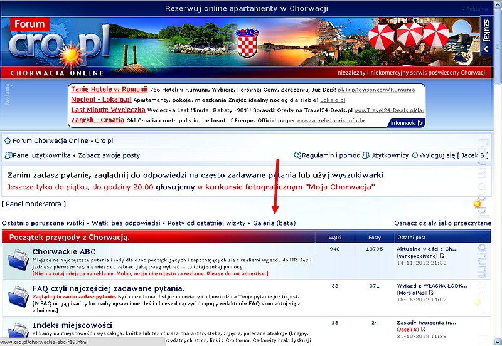Select Wątki bez odpowiedzi view

click(x=125, y=223)
